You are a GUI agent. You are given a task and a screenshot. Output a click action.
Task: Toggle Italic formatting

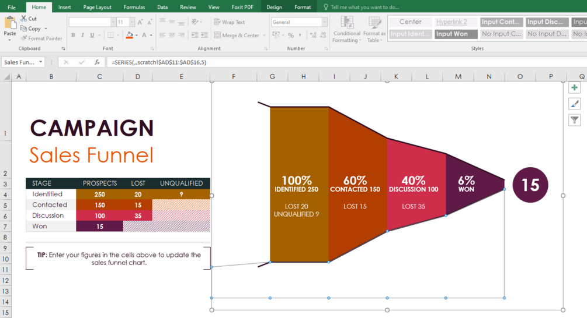82,35
